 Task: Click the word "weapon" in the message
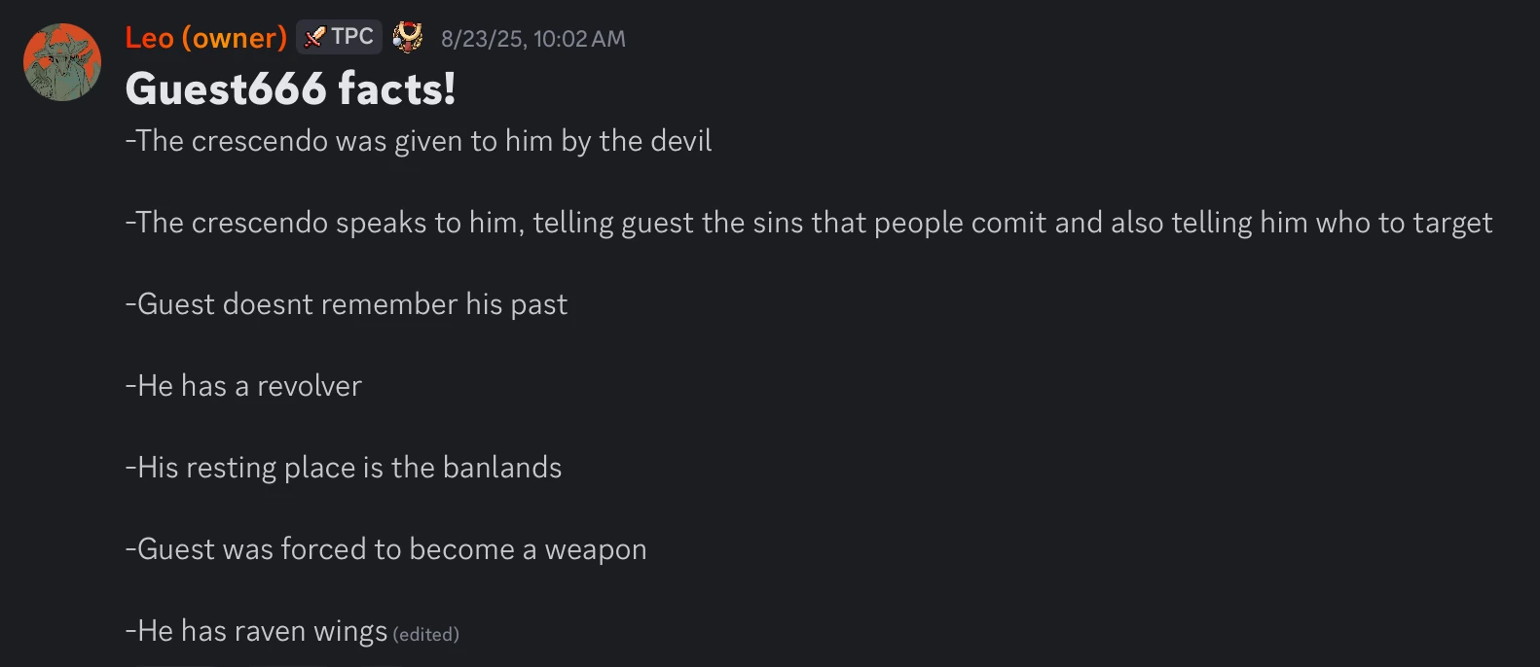point(596,549)
